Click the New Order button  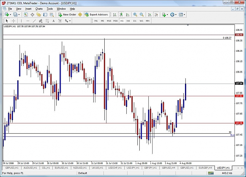pyautogui.click(x=67, y=15)
